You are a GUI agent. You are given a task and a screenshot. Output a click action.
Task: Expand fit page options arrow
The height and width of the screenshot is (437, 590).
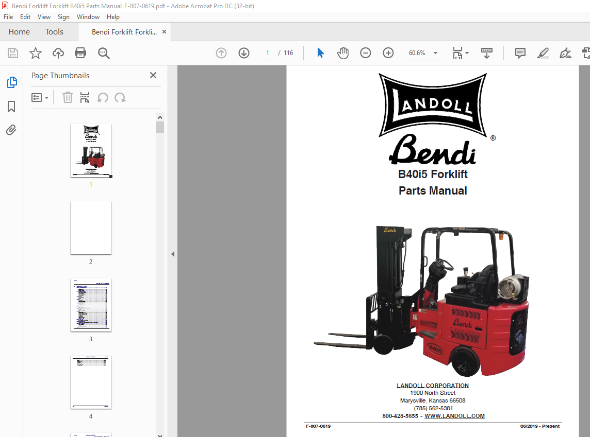467,53
